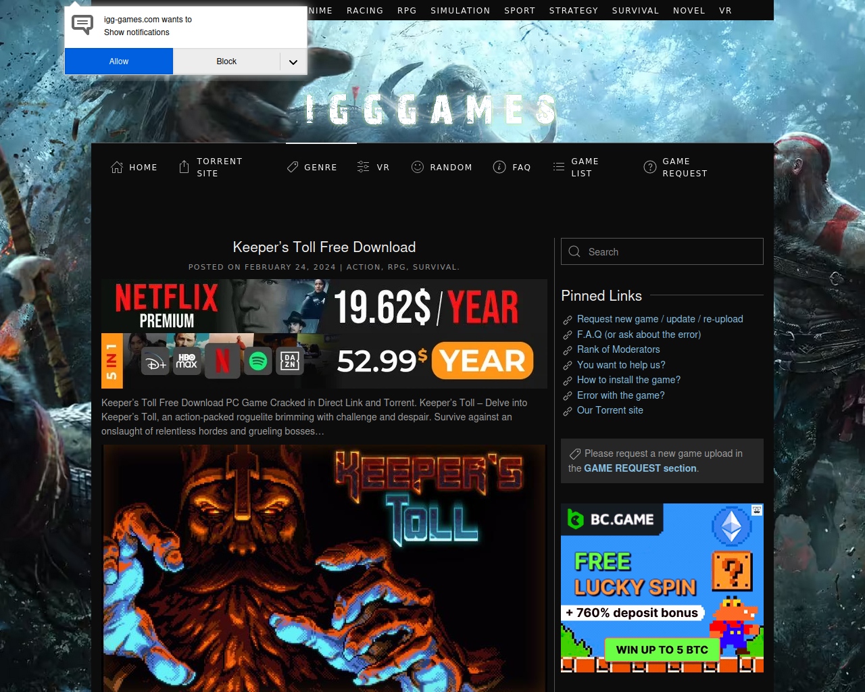Click the posted date February 24, 2024
Viewport: 865px width, 692px height.
coord(290,267)
